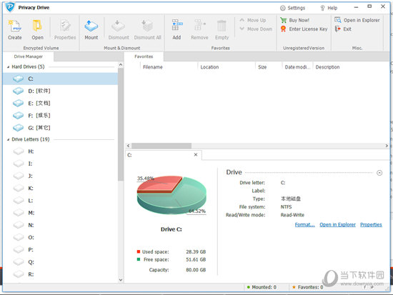Open Settings from the title bar
393x295 pixels.
click(292, 8)
